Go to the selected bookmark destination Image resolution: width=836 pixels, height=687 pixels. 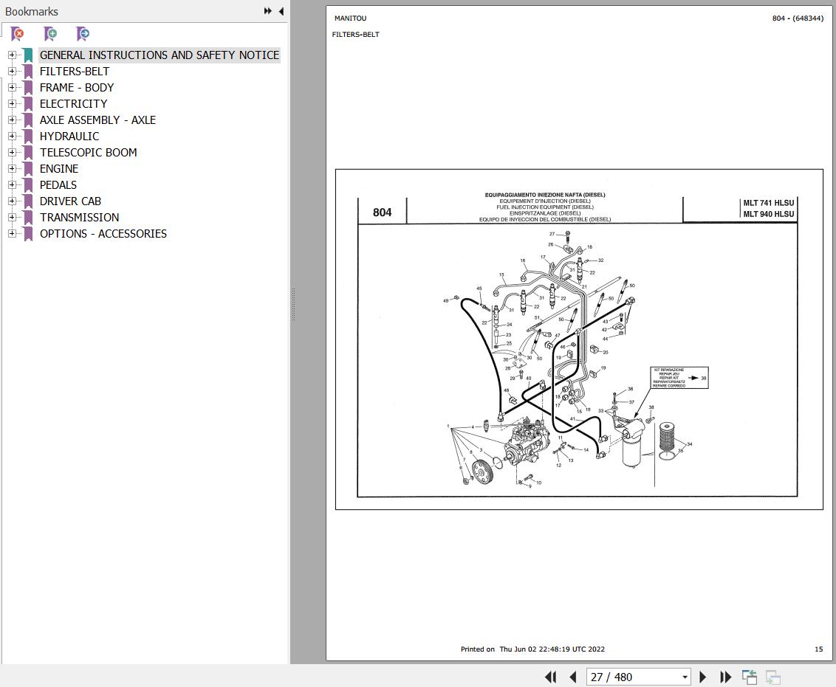[x=83, y=33]
